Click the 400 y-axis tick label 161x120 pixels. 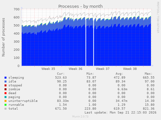17,34
